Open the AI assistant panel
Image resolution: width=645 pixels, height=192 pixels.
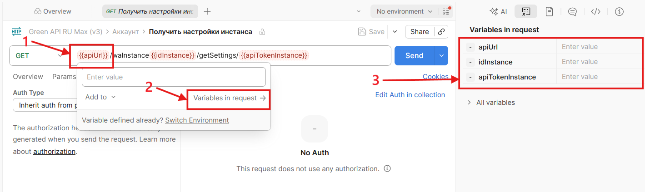pyautogui.click(x=497, y=12)
